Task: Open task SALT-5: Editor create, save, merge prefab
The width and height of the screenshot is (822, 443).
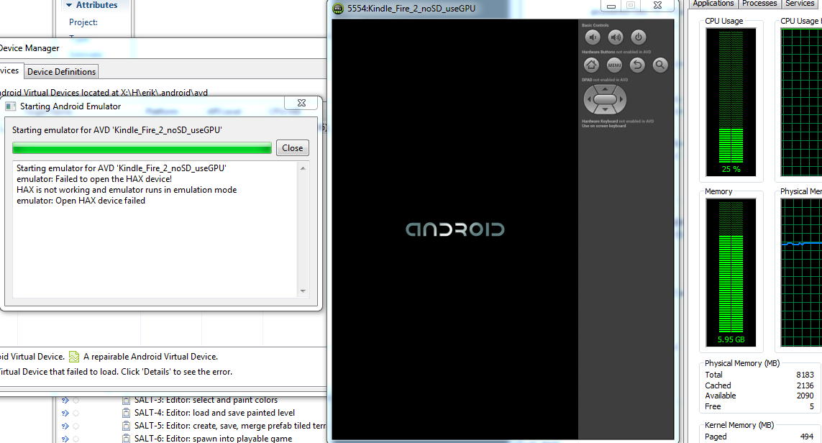Action: [230, 426]
